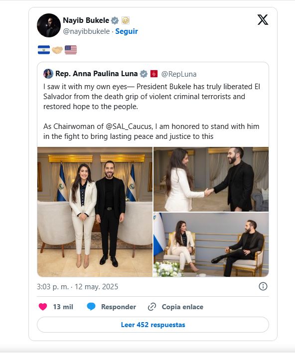
Task: Open the handshake photo thumbnail
Action: [211, 179]
